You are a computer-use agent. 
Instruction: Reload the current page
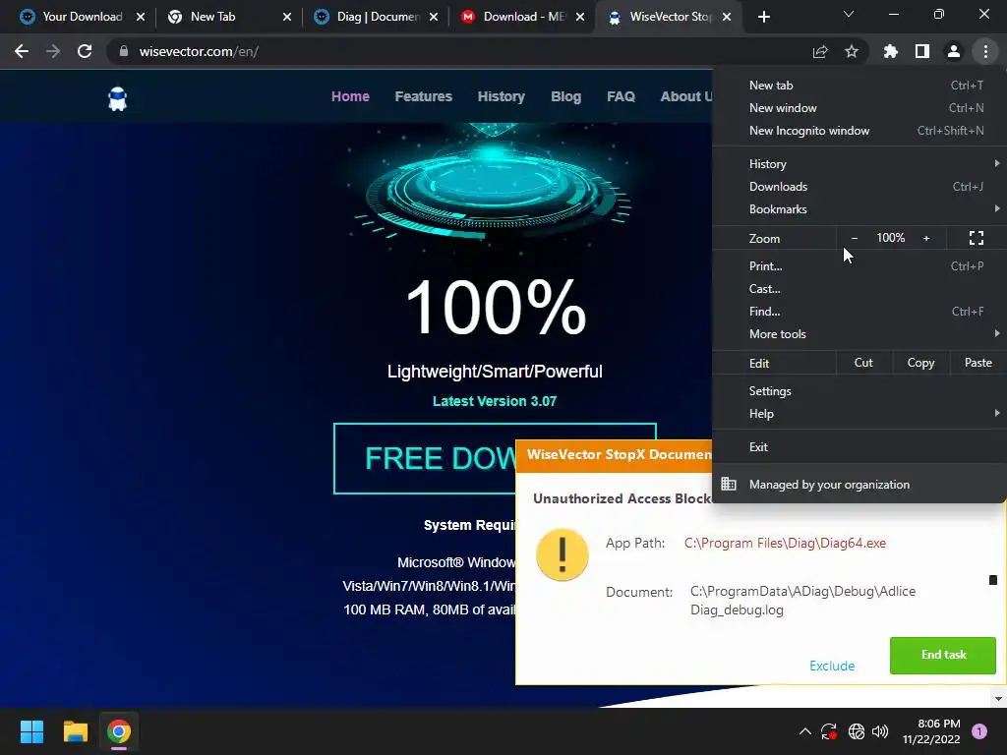tap(85, 51)
